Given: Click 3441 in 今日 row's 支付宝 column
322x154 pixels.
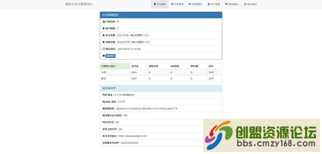Looking at the screenshot, I should [134, 73].
